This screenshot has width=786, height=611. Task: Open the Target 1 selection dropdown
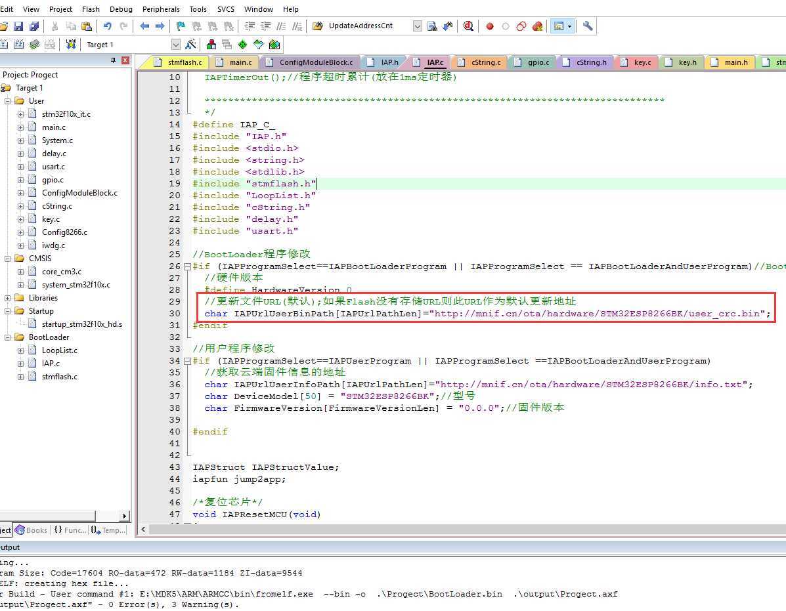coord(175,45)
